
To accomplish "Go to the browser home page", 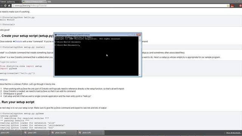I will pos(9,6).
